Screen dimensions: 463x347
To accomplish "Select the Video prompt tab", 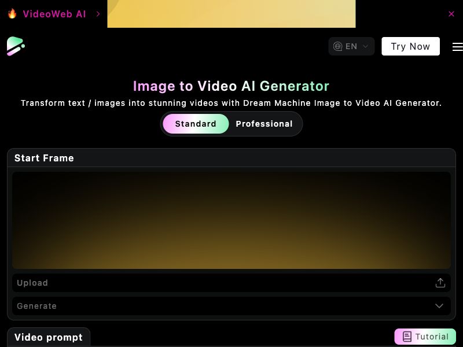I will pos(49,337).
